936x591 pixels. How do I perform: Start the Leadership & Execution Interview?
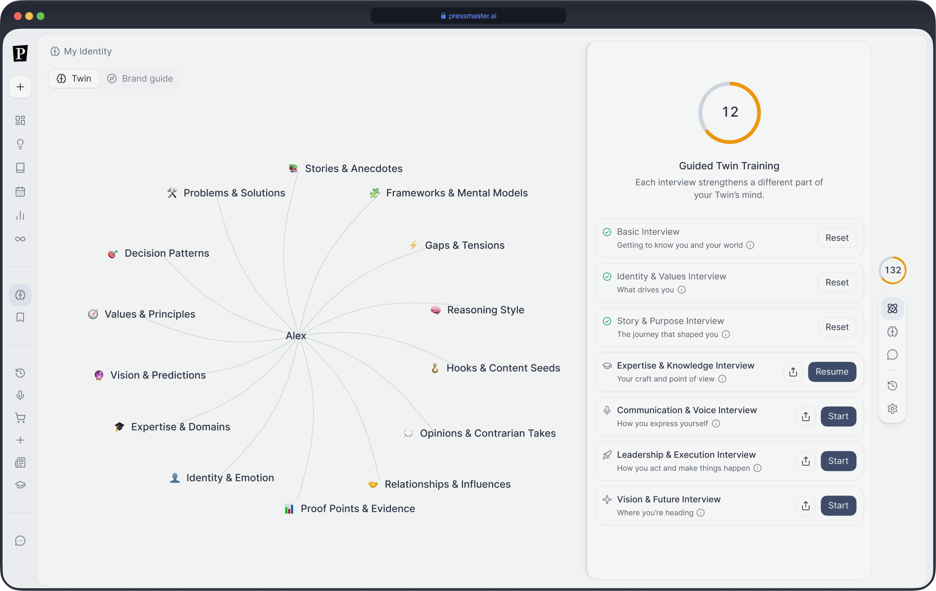coord(838,461)
